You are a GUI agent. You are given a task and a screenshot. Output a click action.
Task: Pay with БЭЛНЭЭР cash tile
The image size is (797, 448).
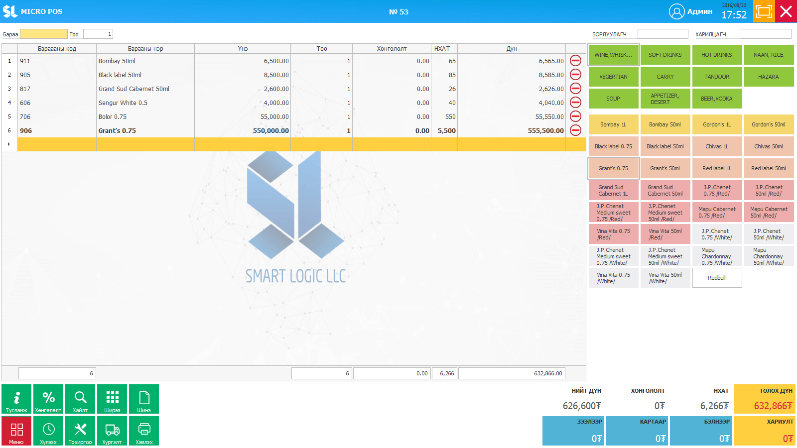pyautogui.click(x=701, y=431)
